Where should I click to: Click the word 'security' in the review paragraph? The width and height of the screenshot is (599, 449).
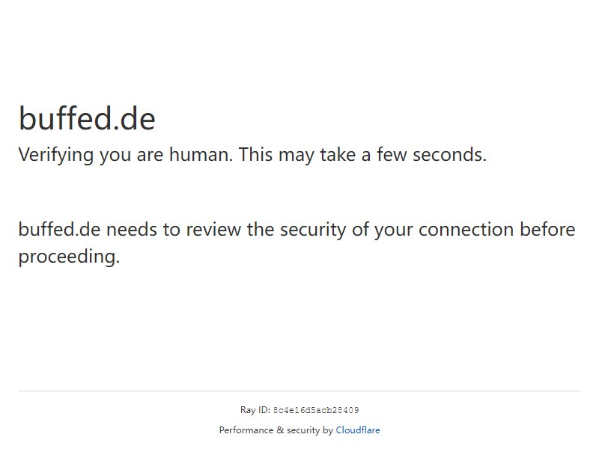313,230
